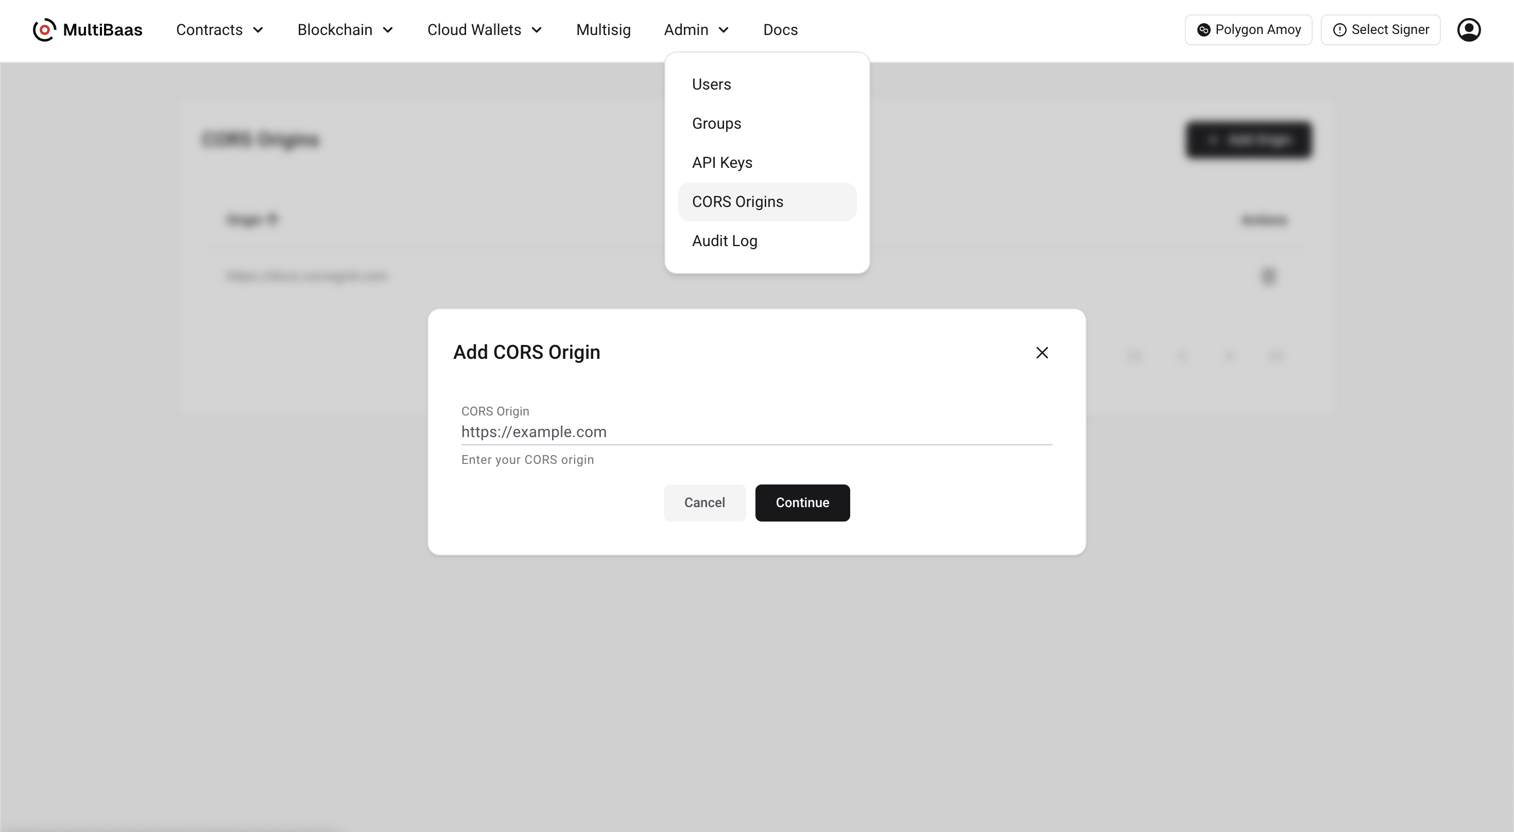
Task: Click the delete icon in the origins table row
Action: (1269, 276)
